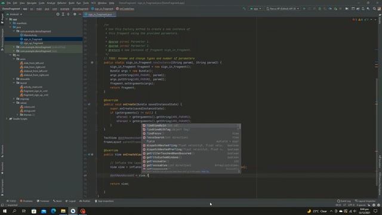Open the Edit menu

pyautogui.click(x=15, y=3)
